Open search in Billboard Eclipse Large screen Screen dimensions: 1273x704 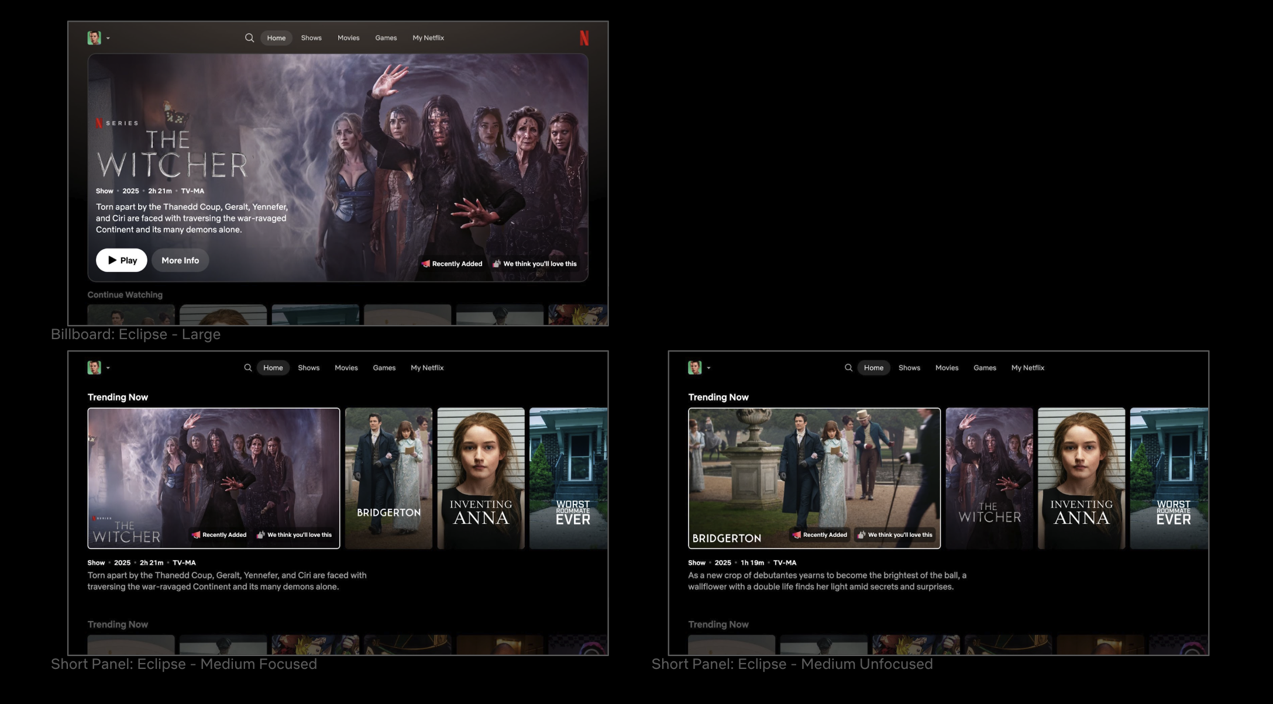(249, 38)
